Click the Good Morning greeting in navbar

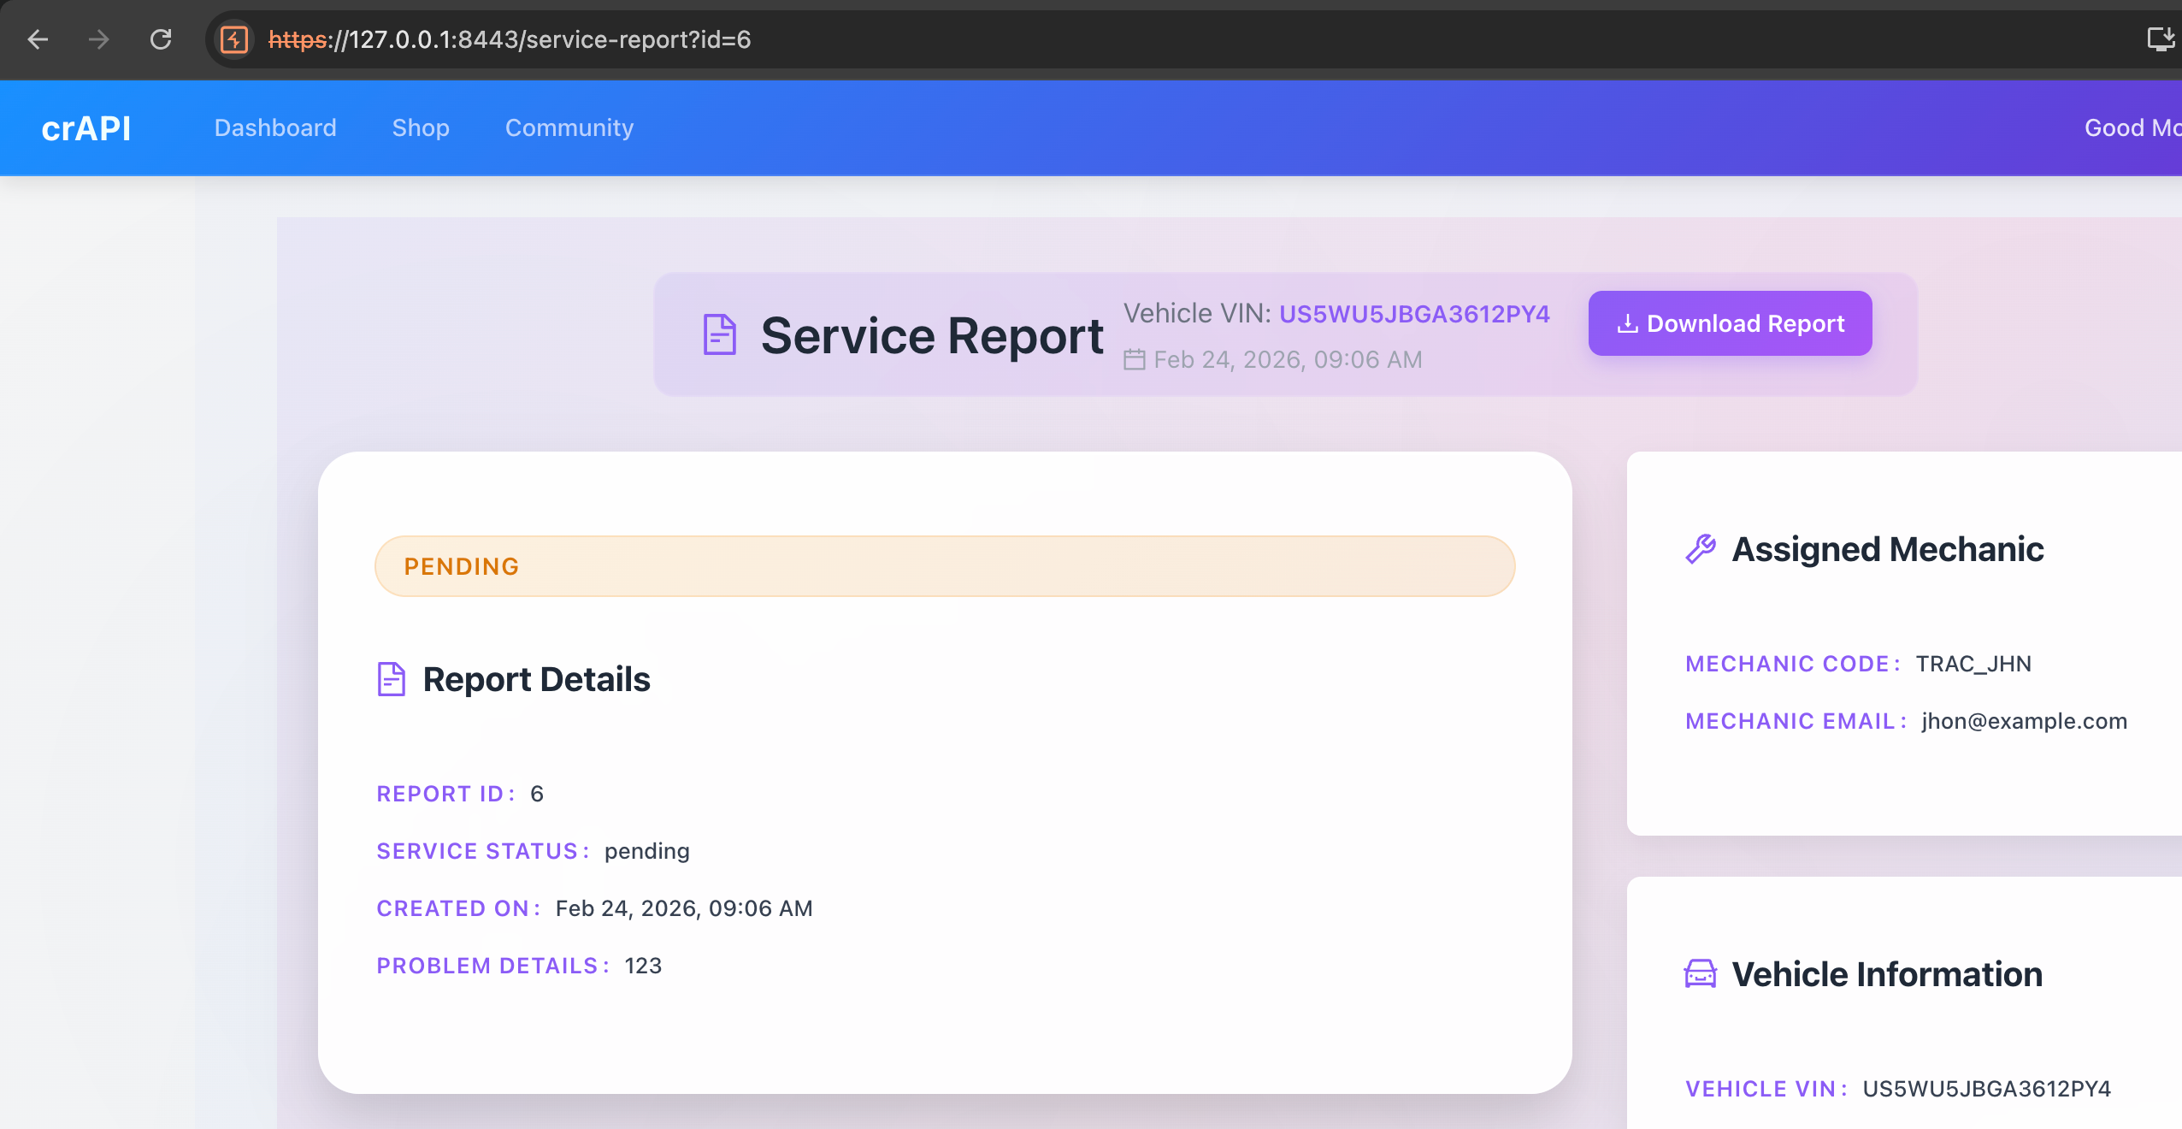[2132, 128]
